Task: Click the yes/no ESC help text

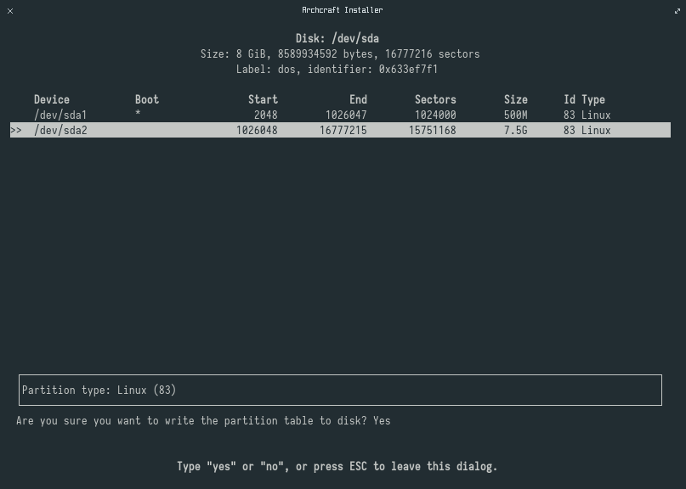Action: point(337,466)
